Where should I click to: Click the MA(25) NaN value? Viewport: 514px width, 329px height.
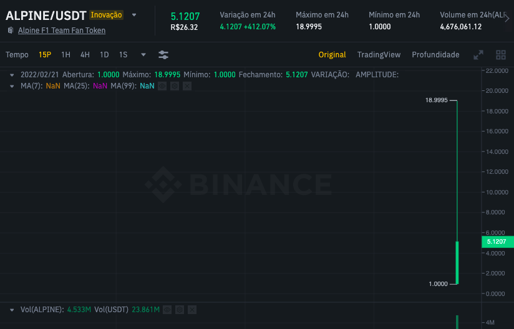click(x=100, y=86)
